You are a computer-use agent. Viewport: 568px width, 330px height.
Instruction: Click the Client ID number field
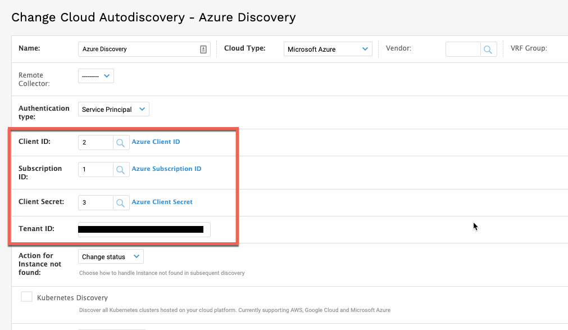(x=96, y=143)
